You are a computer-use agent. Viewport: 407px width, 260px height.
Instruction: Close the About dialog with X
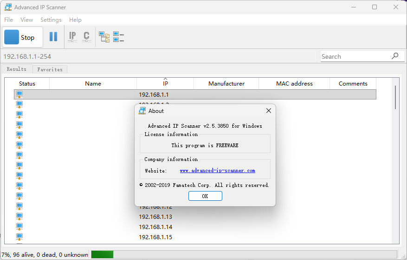pos(269,111)
